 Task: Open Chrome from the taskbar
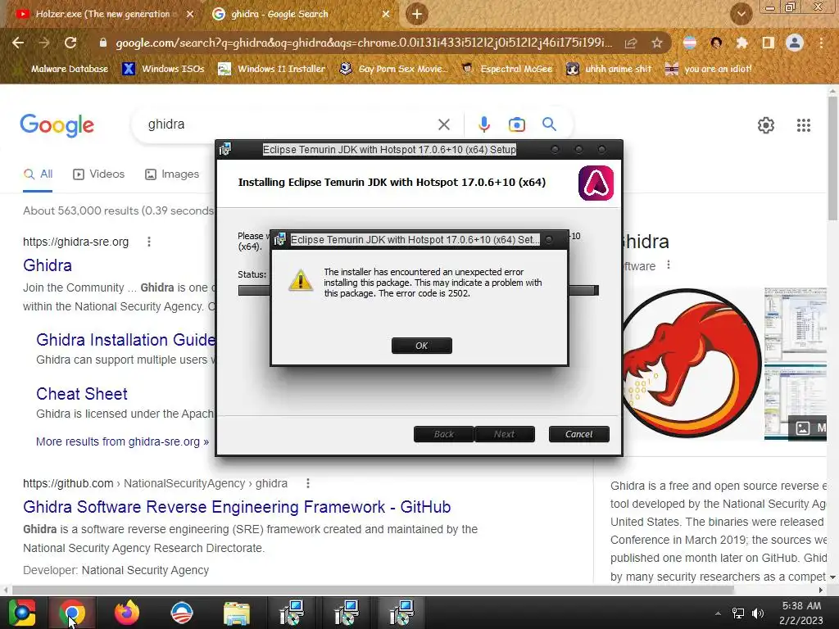[72, 613]
